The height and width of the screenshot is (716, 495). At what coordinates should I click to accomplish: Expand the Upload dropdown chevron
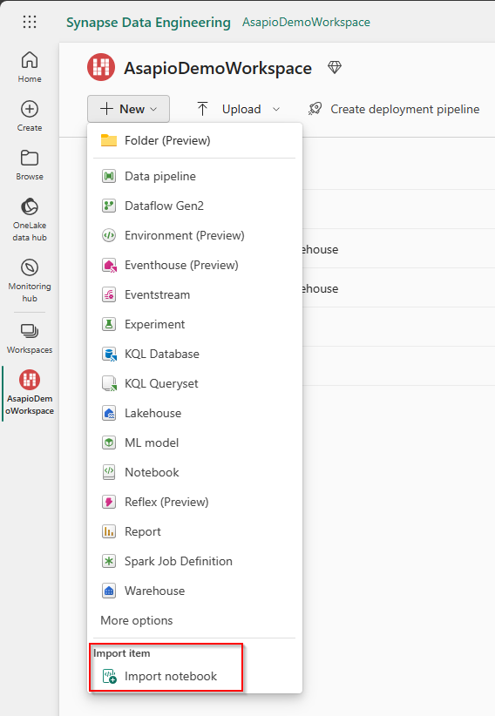tap(276, 109)
